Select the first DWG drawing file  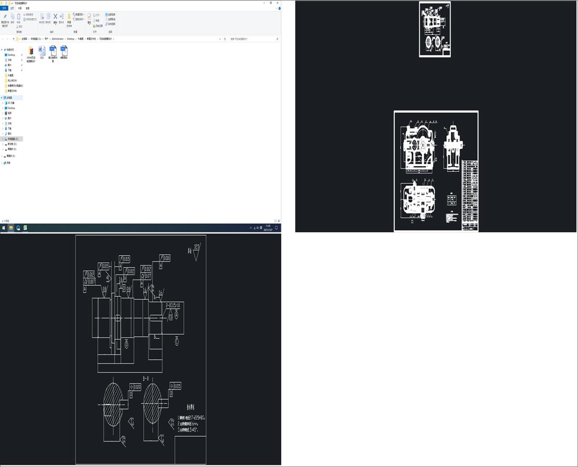pos(53,54)
